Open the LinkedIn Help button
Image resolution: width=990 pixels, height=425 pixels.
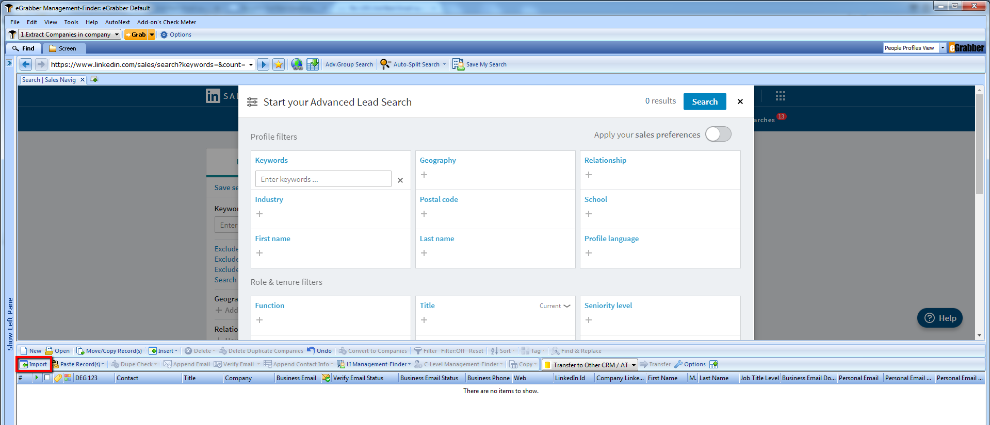(x=940, y=318)
